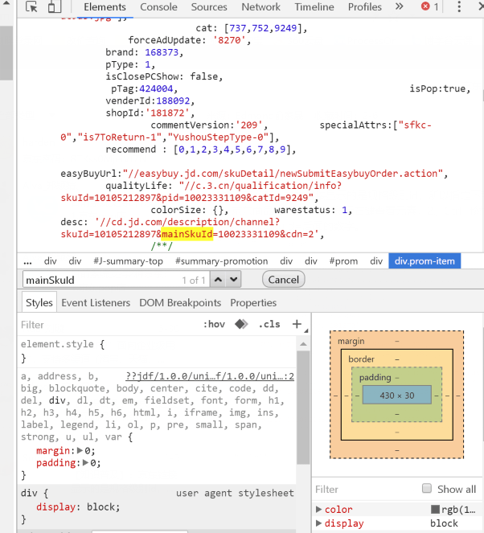The height and width of the screenshot is (533, 484).
Task: Click the styles pane scrollbar thumb
Action: (303, 408)
